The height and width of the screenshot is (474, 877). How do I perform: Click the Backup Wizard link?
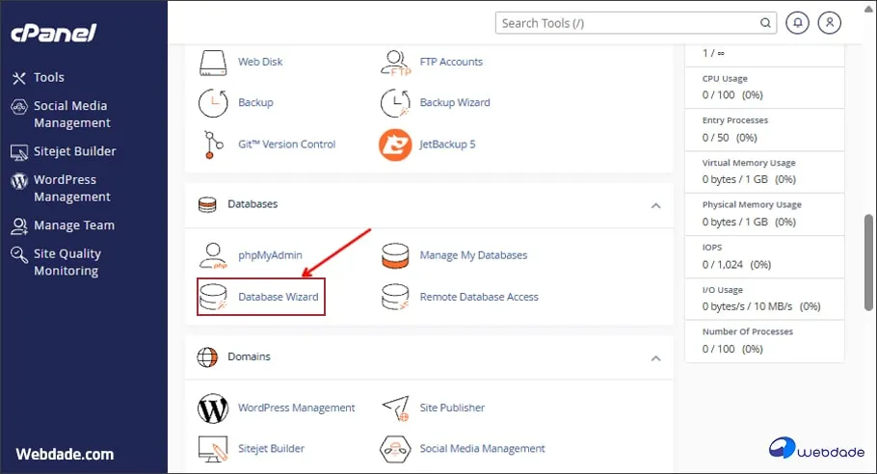[x=455, y=102]
